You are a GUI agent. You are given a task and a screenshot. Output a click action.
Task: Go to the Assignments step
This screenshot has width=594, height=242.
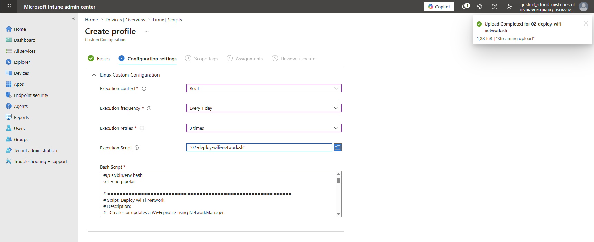coord(245,59)
